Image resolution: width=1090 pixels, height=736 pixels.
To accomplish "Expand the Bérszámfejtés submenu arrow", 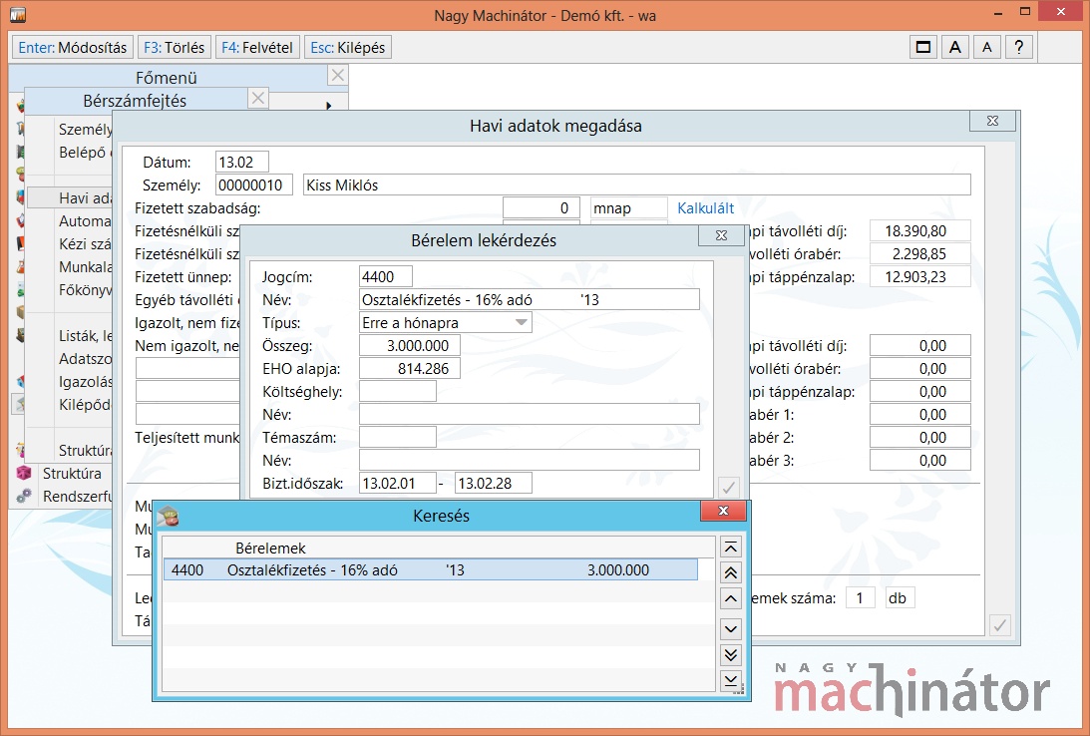I will (328, 105).
